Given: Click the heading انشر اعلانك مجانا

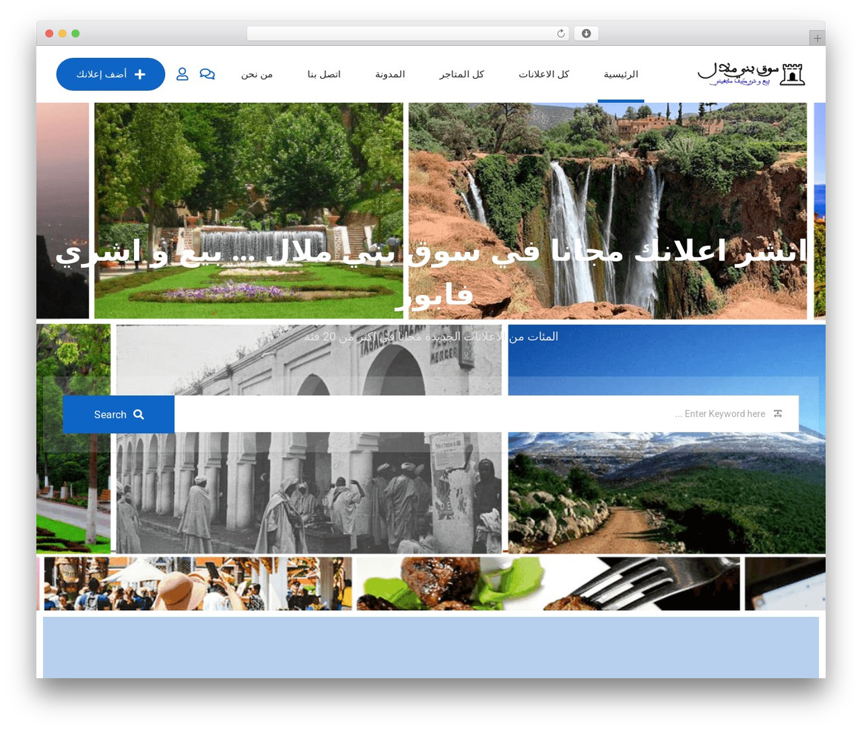Looking at the screenshot, I should pos(431,271).
